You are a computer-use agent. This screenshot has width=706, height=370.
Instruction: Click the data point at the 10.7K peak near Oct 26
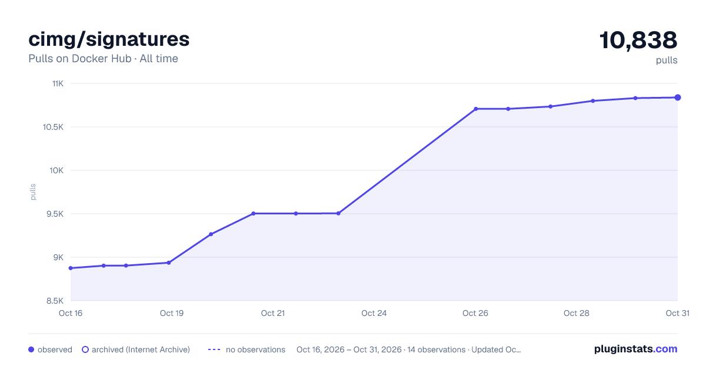tap(475, 109)
